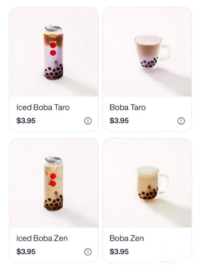This screenshot has width=201, height=268.
Task: Open info icon for Boba Taro
Action: pos(181,121)
